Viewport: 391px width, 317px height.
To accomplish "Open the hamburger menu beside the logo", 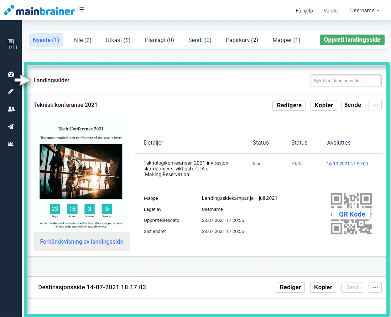I will (82, 9).
